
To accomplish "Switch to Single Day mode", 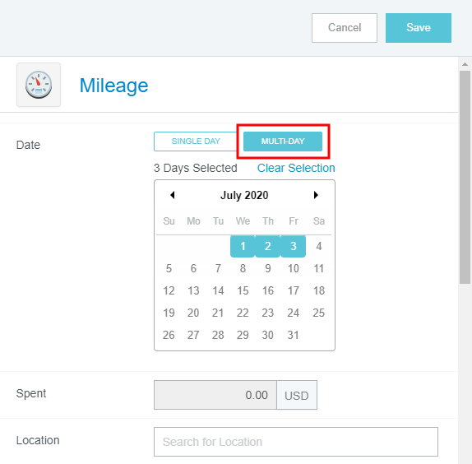I will 196,142.
